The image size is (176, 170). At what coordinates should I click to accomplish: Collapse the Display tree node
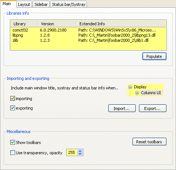click(x=130, y=87)
